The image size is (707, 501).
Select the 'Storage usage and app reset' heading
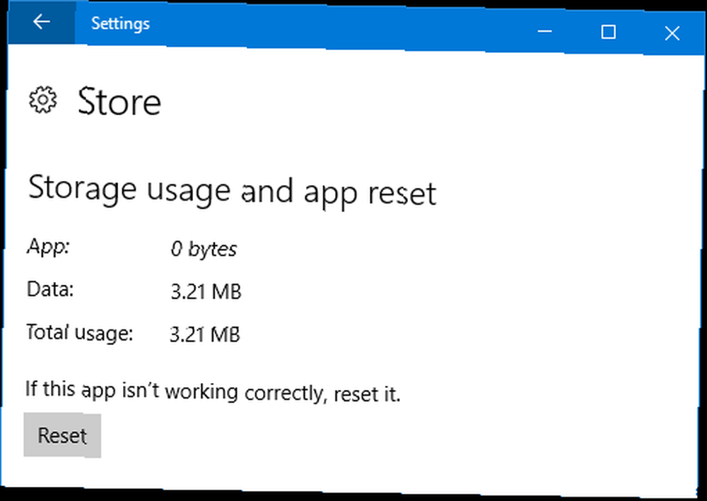point(232,191)
